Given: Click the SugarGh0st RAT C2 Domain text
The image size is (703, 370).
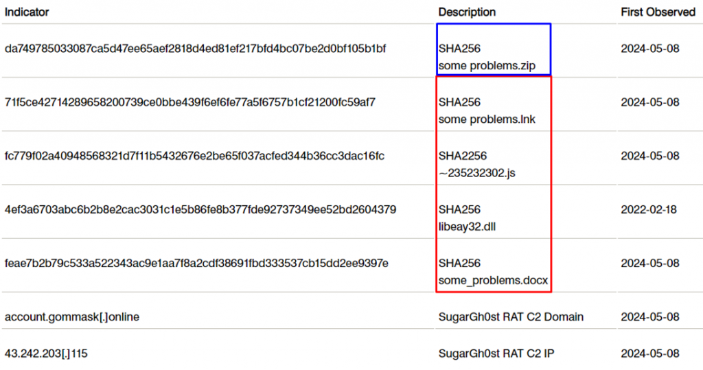Looking at the screenshot, I should coord(511,317).
